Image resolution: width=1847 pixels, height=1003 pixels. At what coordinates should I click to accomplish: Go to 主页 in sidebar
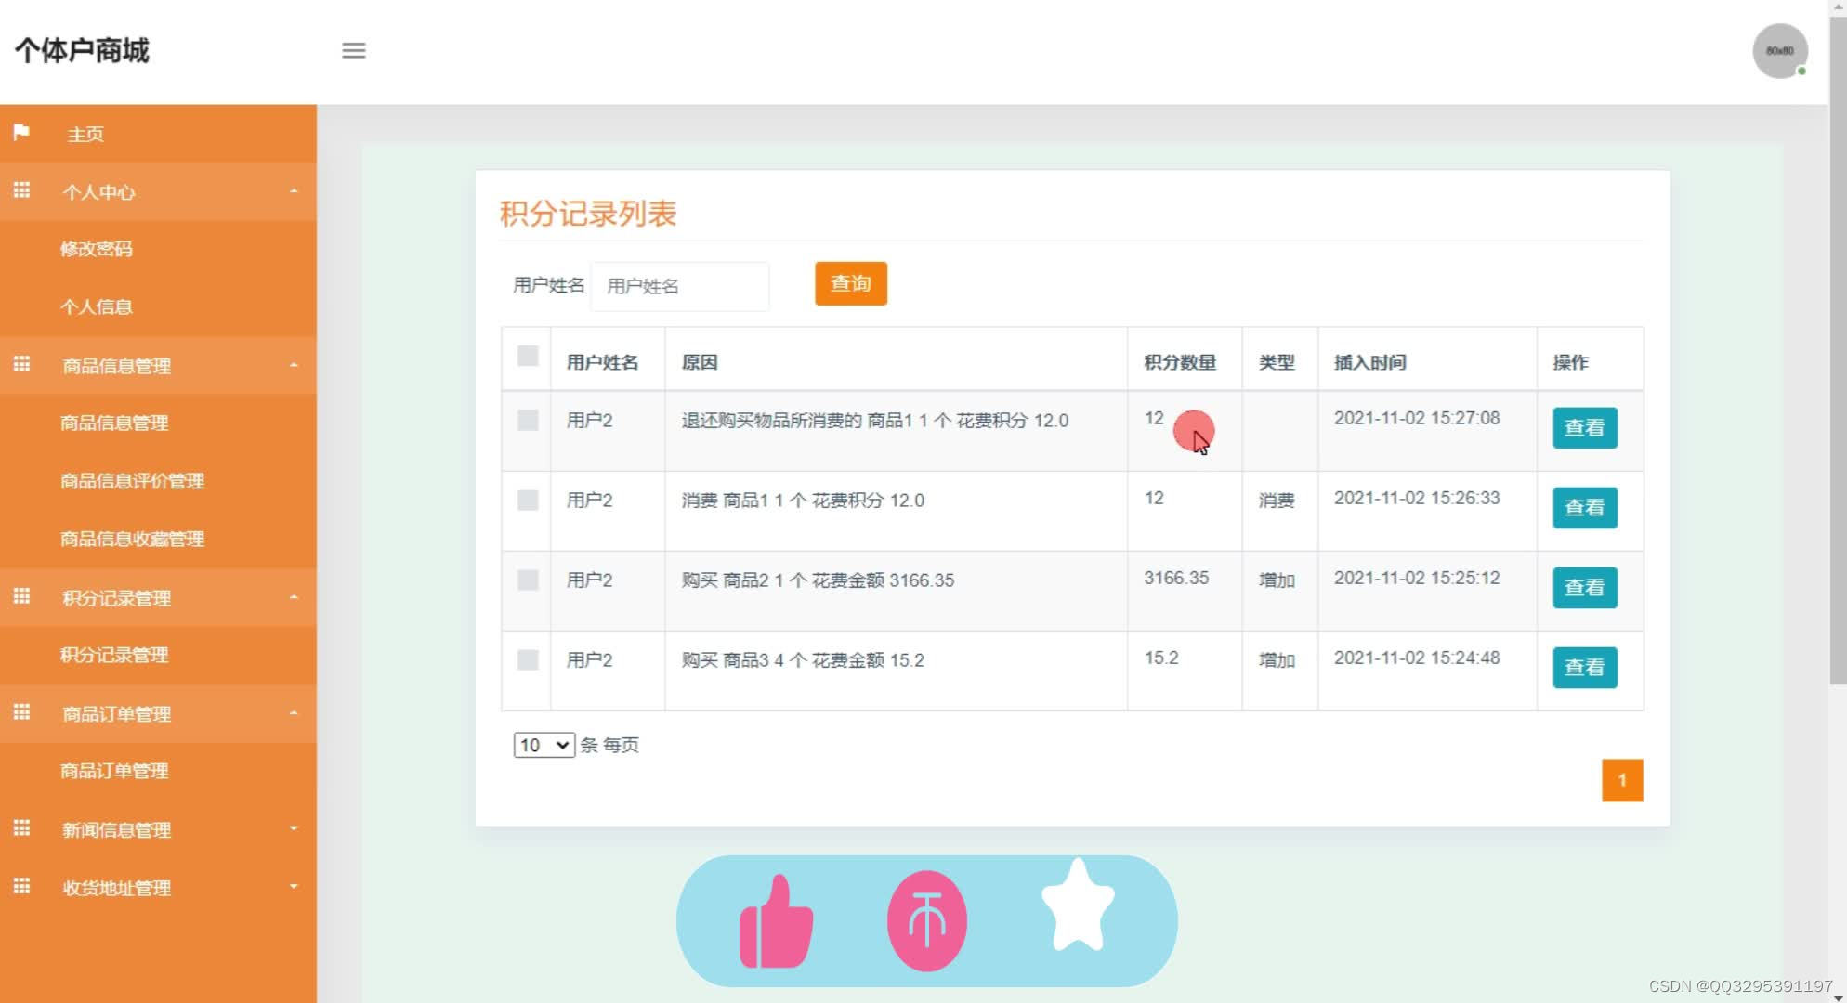point(85,134)
